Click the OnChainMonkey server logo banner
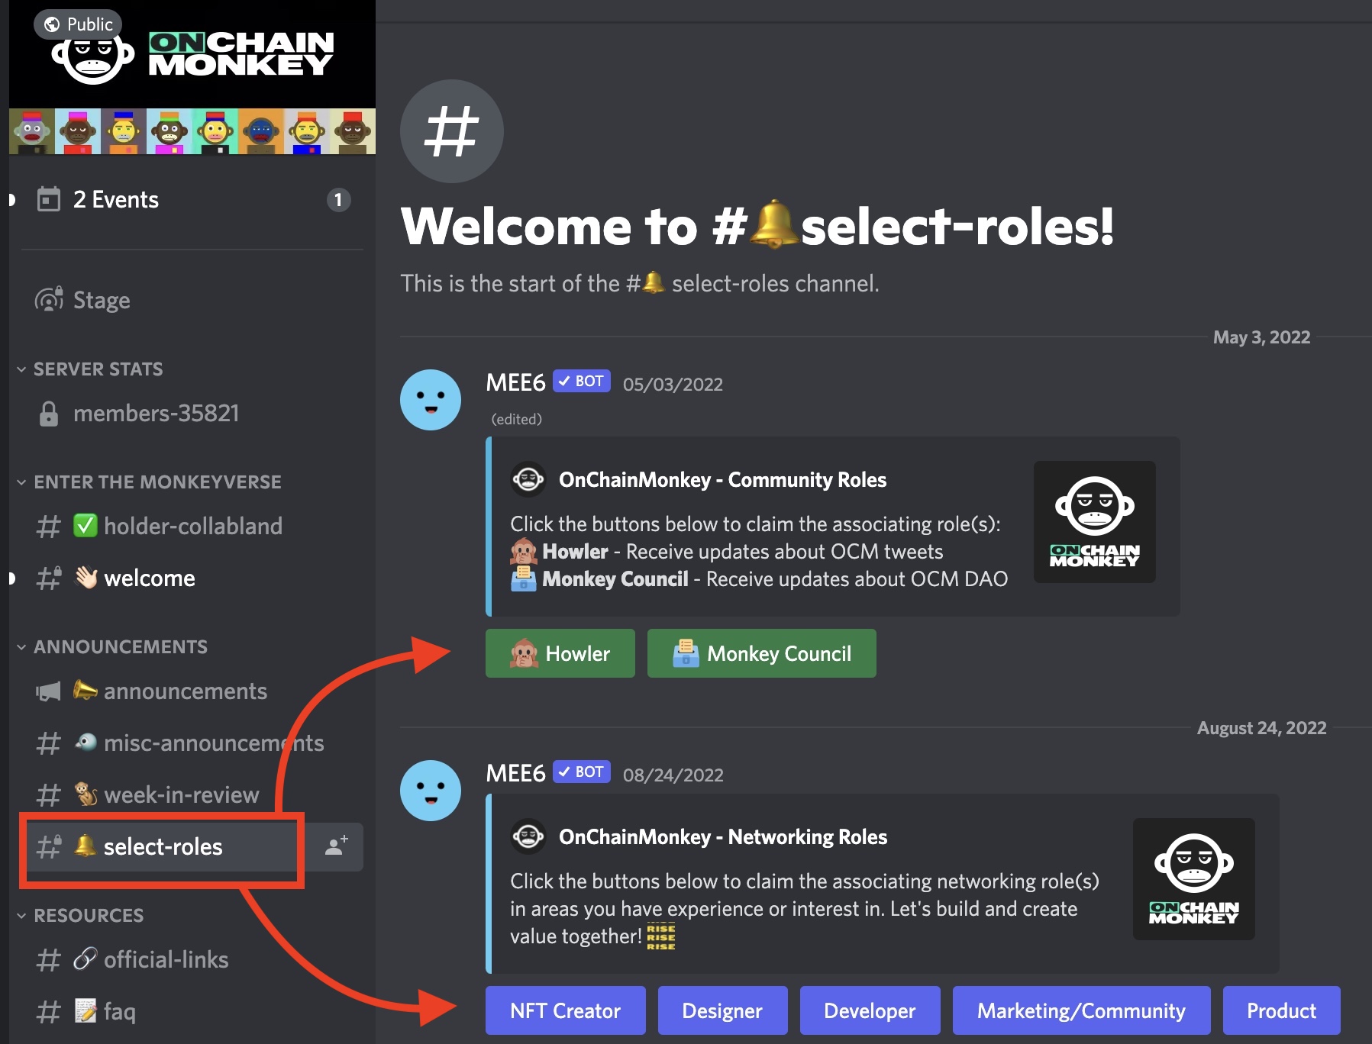Image resolution: width=1372 pixels, height=1044 pixels. point(192,54)
